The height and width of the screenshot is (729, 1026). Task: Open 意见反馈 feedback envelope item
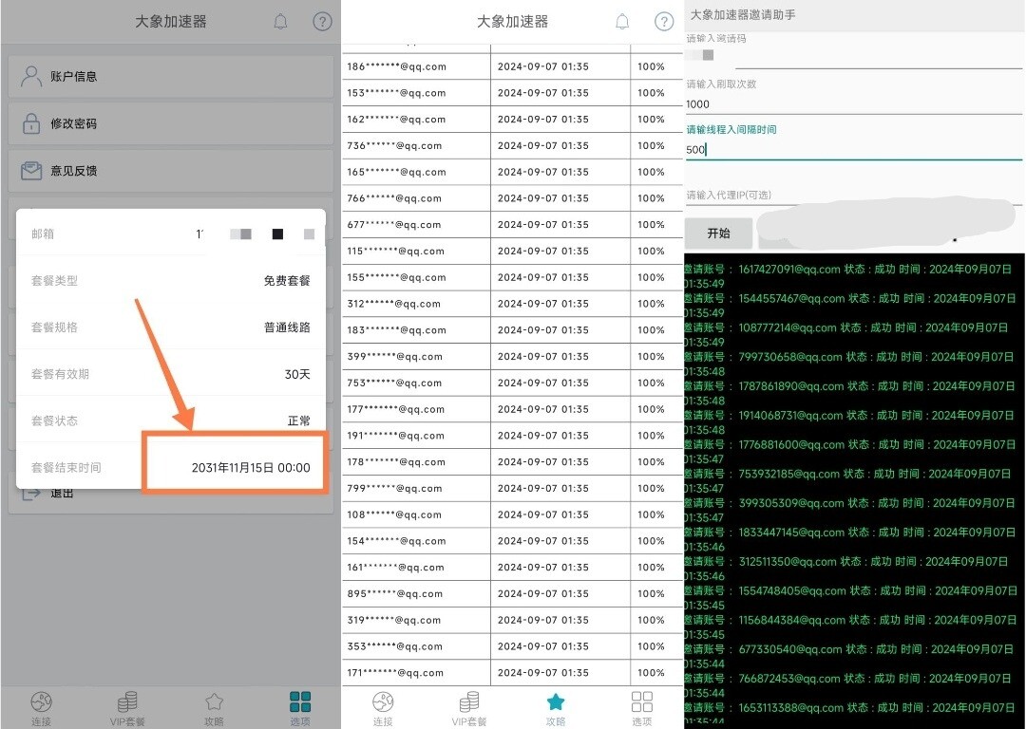74,171
